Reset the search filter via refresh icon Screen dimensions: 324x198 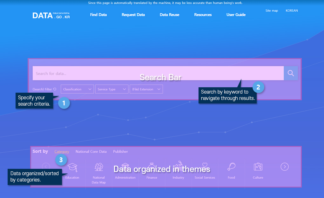[55, 89]
